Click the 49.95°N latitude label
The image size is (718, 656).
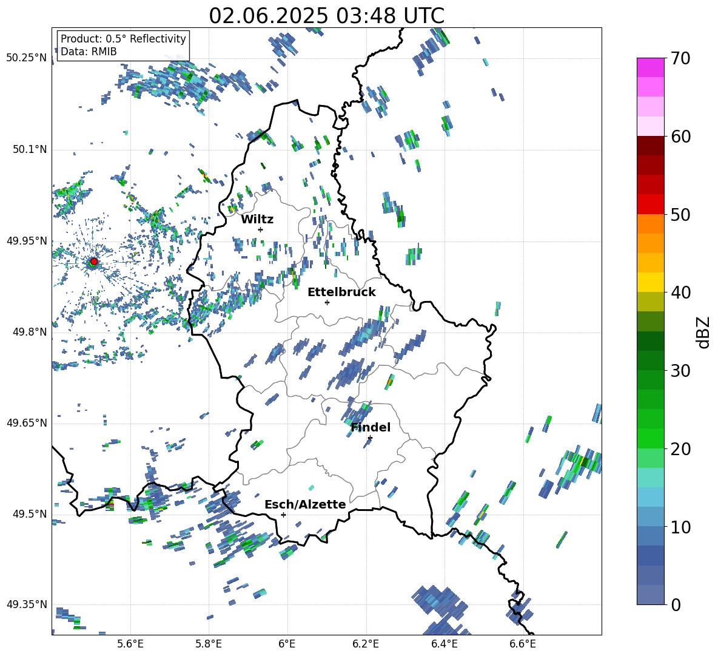27,241
